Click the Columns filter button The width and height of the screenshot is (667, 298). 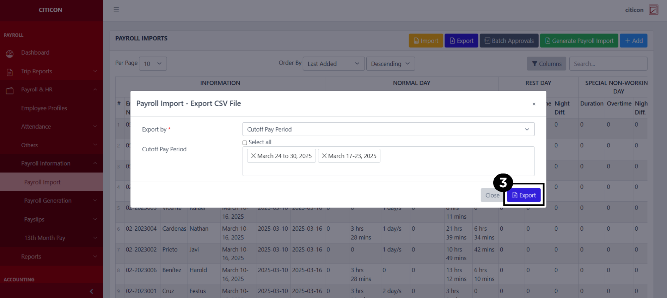pyautogui.click(x=546, y=64)
